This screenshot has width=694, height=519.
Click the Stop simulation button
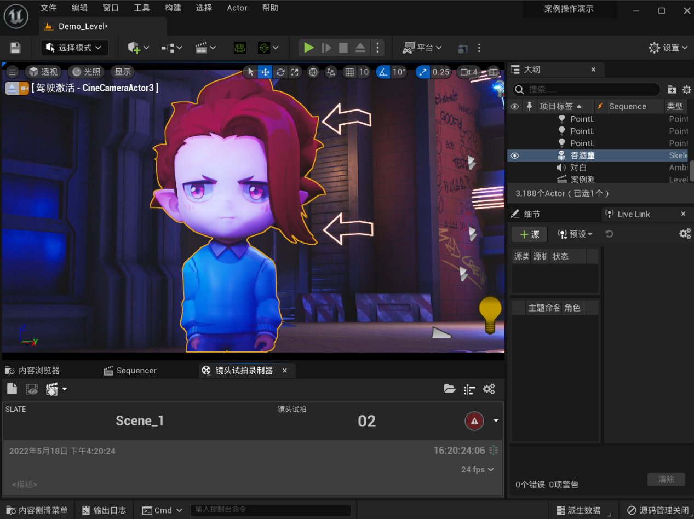[343, 48]
